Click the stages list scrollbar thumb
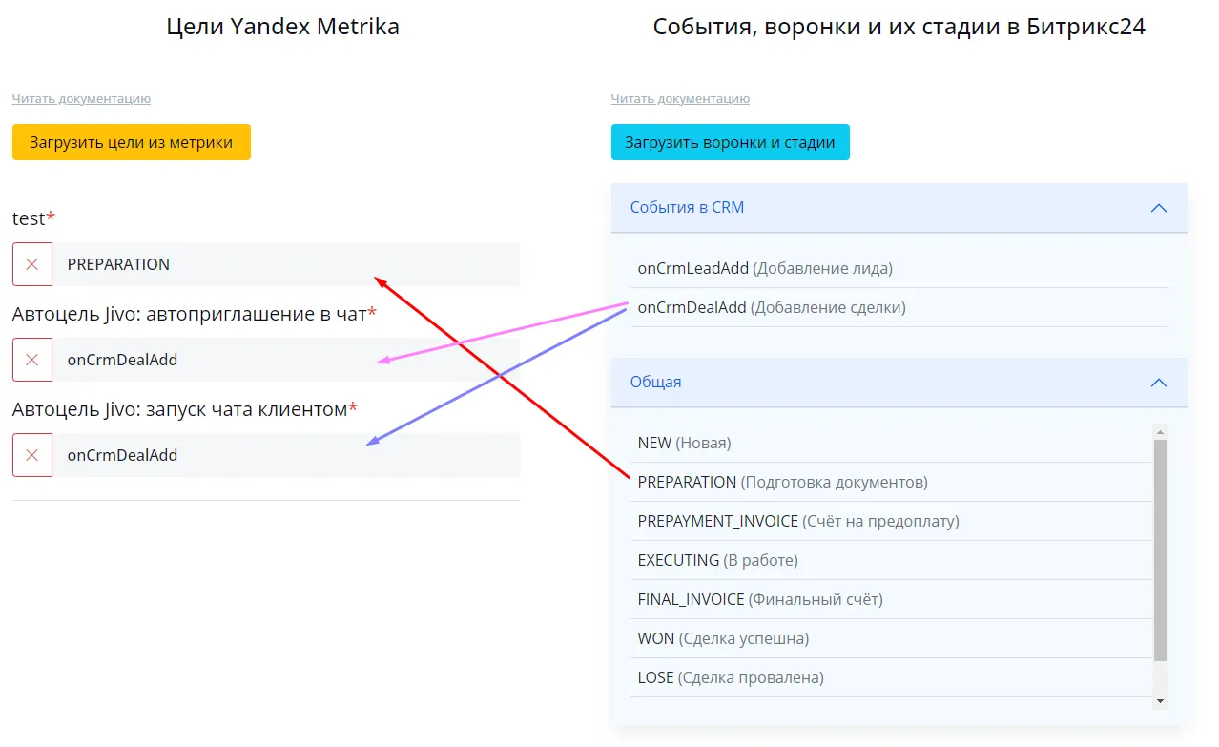The image size is (1219, 747). pyautogui.click(x=1160, y=550)
